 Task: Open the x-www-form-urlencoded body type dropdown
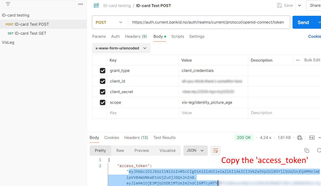pyautogui.click(x=121, y=48)
